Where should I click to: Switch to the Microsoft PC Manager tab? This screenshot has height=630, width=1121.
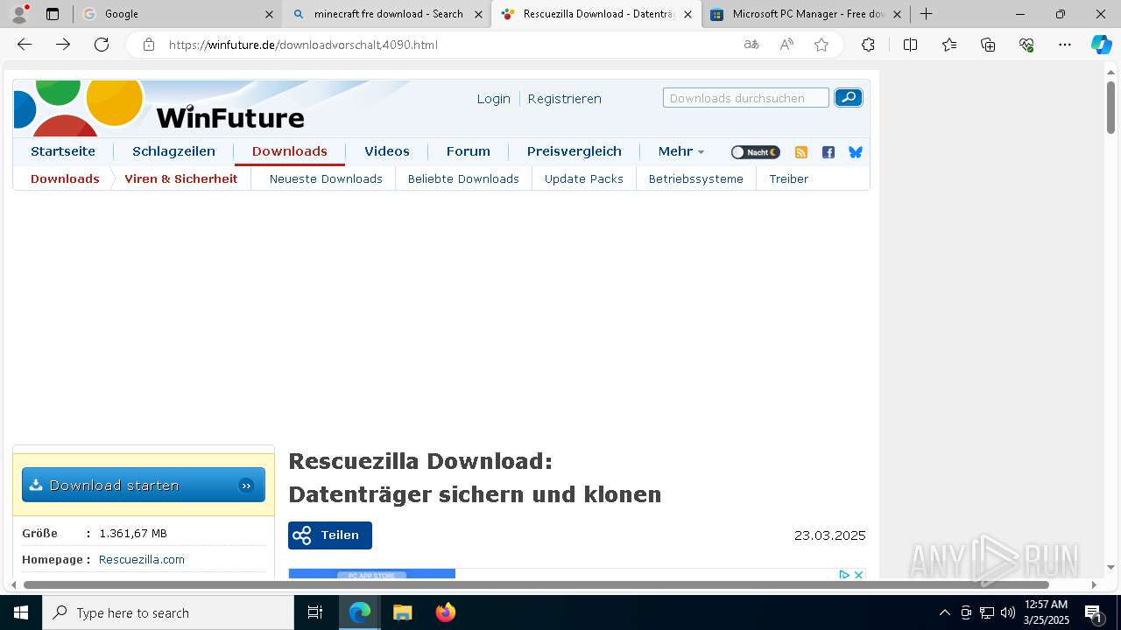(x=806, y=14)
